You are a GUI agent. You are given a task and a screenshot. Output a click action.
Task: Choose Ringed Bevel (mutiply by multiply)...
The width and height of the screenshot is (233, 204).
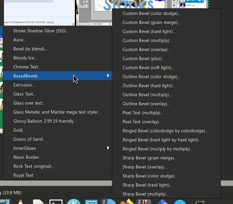tap(166, 149)
